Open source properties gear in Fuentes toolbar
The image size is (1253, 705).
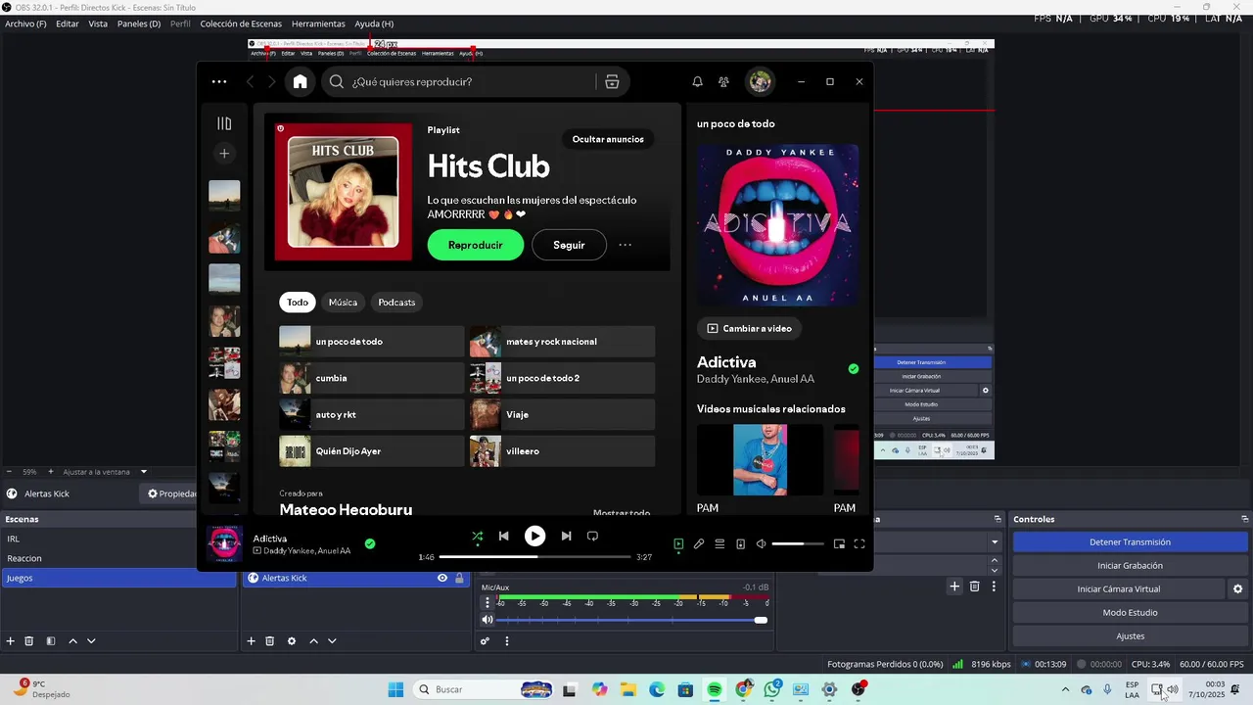tap(291, 641)
